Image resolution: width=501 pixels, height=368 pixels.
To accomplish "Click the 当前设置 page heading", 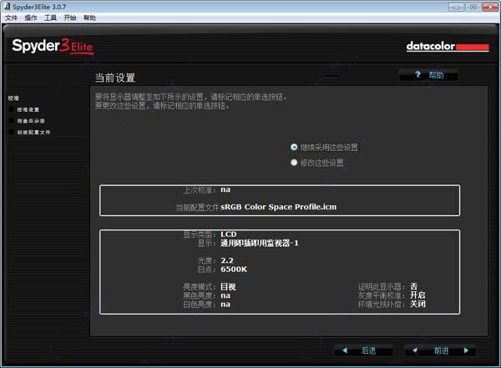I will click(x=115, y=78).
